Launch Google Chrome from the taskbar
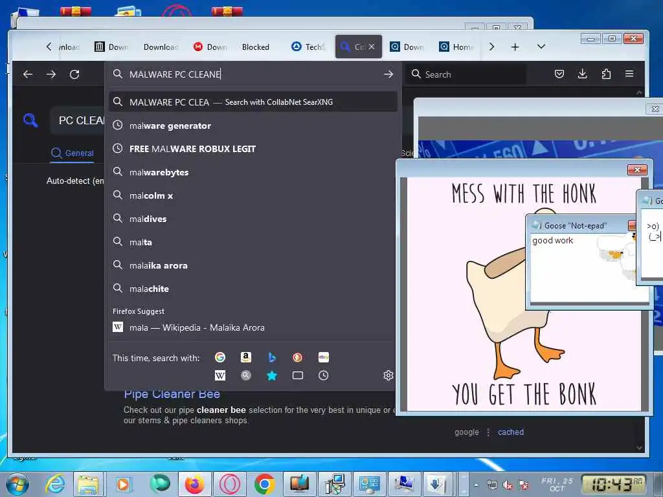 (265, 484)
